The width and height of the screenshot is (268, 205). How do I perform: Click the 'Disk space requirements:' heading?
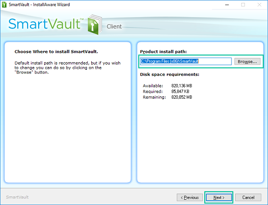click(170, 75)
